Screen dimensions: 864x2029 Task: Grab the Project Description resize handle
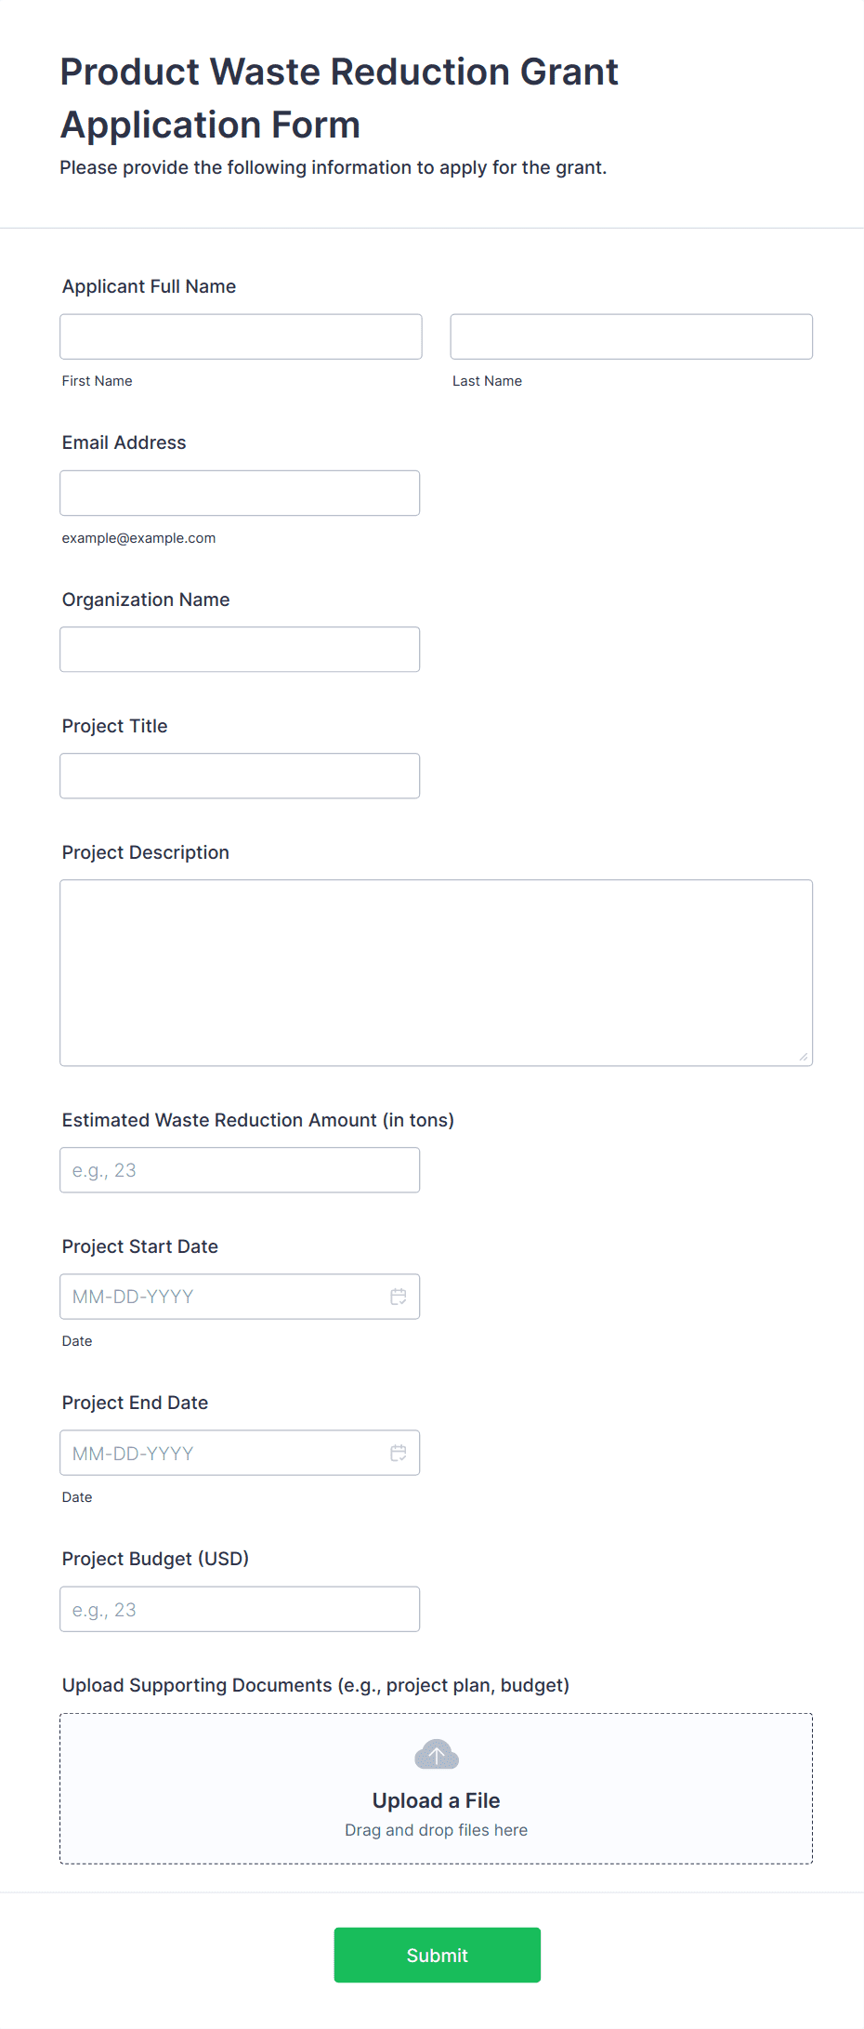point(804,1057)
